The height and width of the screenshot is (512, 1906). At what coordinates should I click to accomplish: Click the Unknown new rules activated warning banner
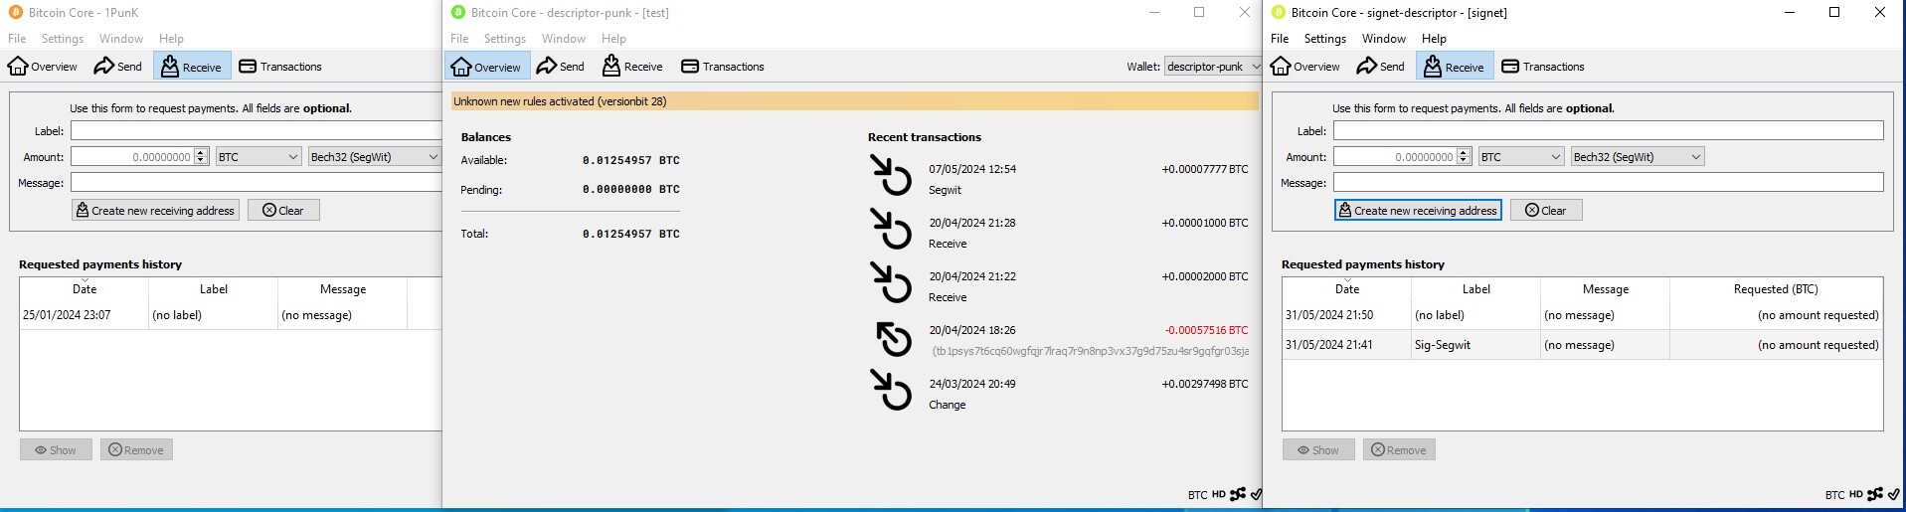pyautogui.click(x=854, y=101)
